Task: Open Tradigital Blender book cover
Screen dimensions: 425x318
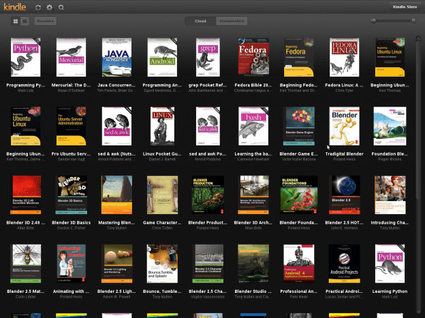Action: point(344,126)
